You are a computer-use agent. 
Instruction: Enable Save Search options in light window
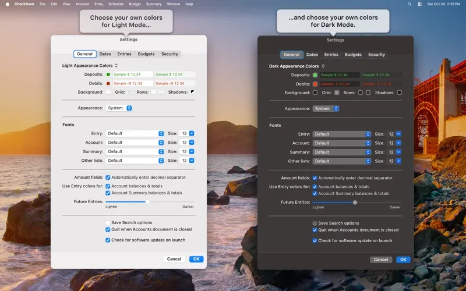[108, 222]
